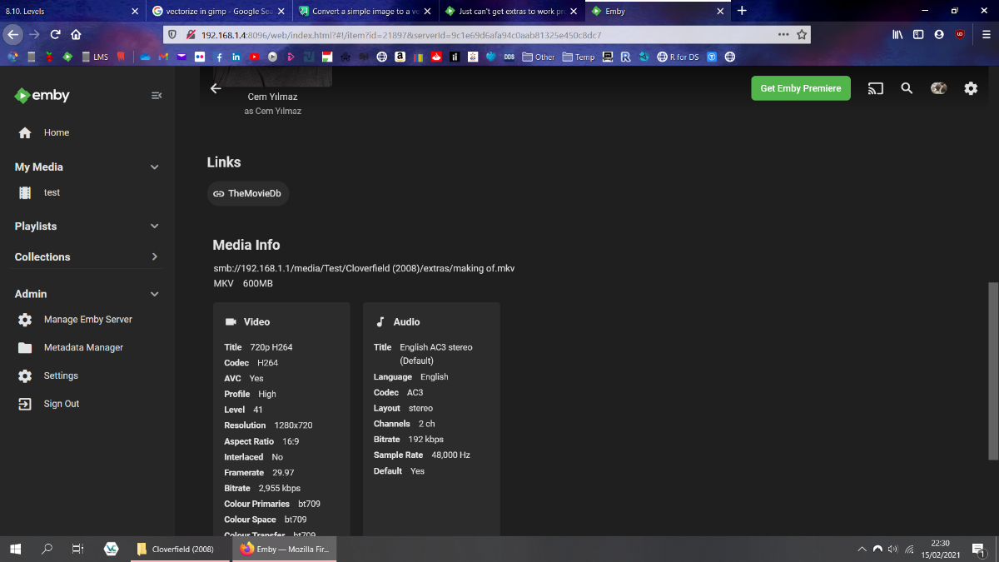Open a new browser tab
This screenshot has height=562, width=999.
pos(742,11)
